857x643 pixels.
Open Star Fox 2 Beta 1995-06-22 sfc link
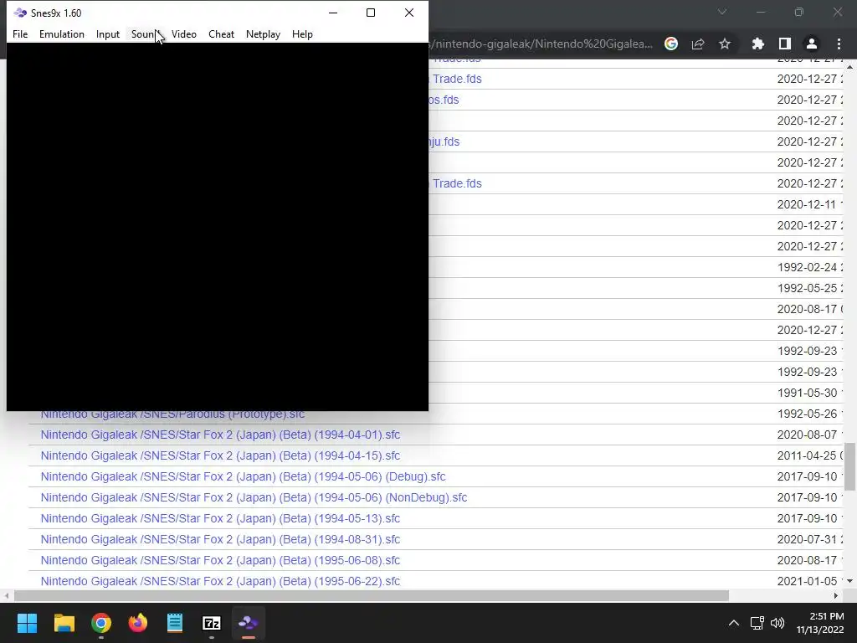(220, 581)
